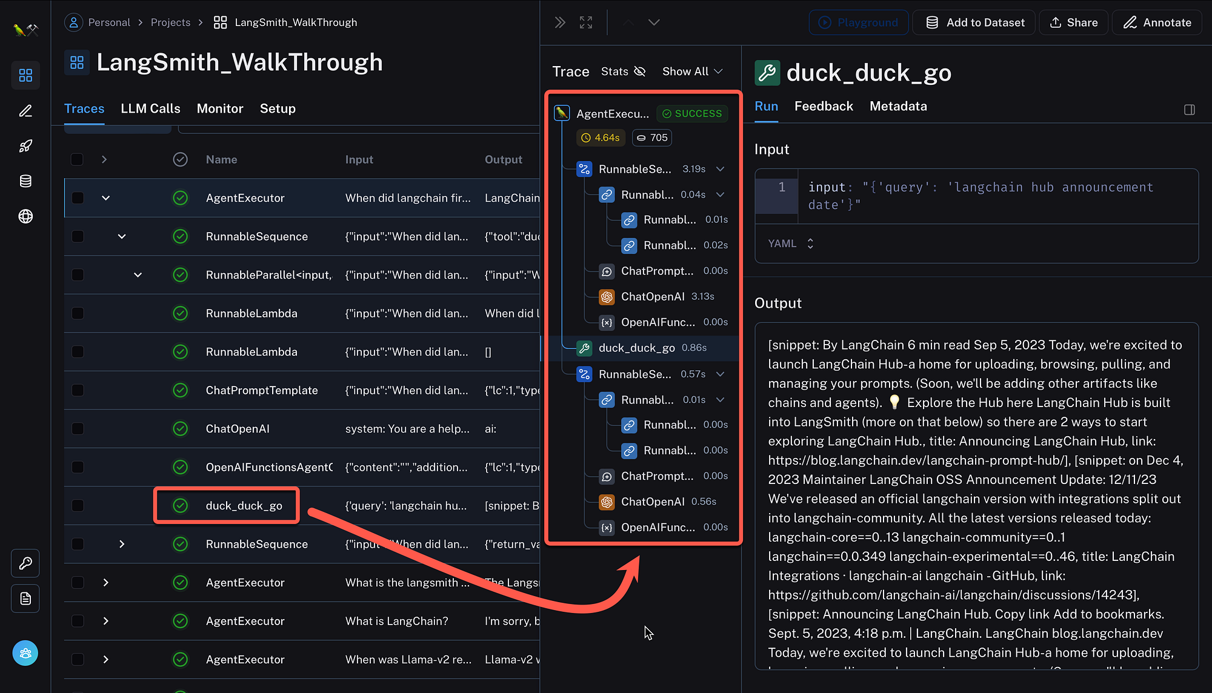Toggle the Stats visibility eye icon
Image resolution: width=1212 pixels, height=693 pixels.
pyautogui.click(x=639, y=71)
